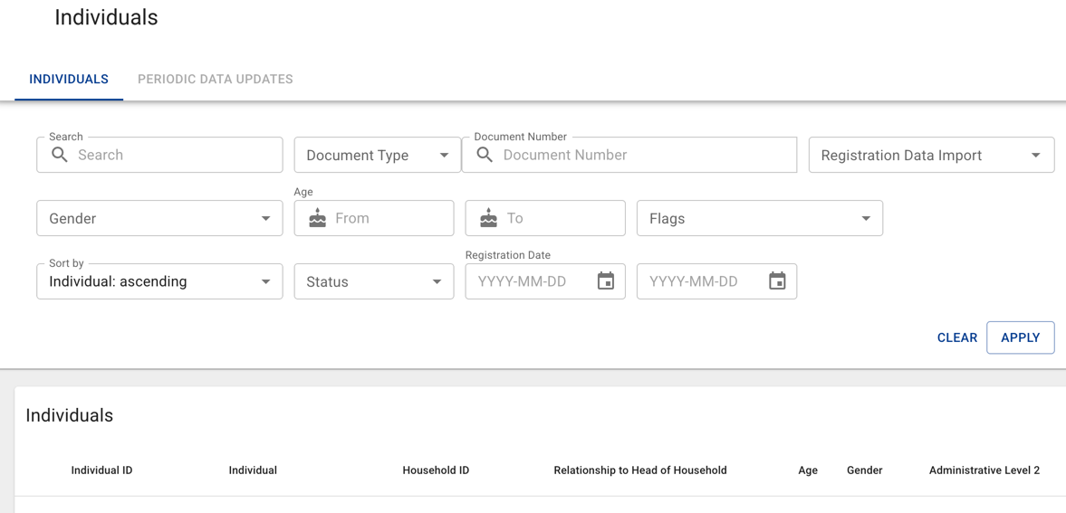Viewport: 1066px width, 513px height.
Task: Open the Registration Data Import dropdown
Action: pyautogui.click(x=930, y=155)
